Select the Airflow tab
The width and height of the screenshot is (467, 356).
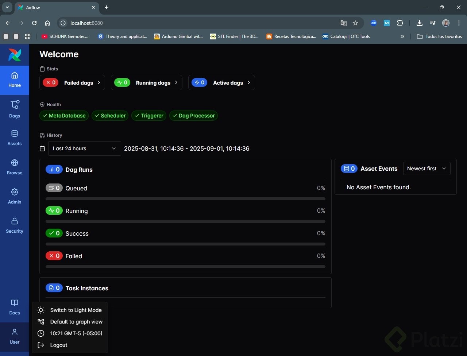tap(57, 7)
